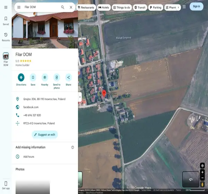Screen dimensions: 208x194
Task: Copy the address Gnojno 30A, 88-110 Inowrocław
Action: point(45,99)
